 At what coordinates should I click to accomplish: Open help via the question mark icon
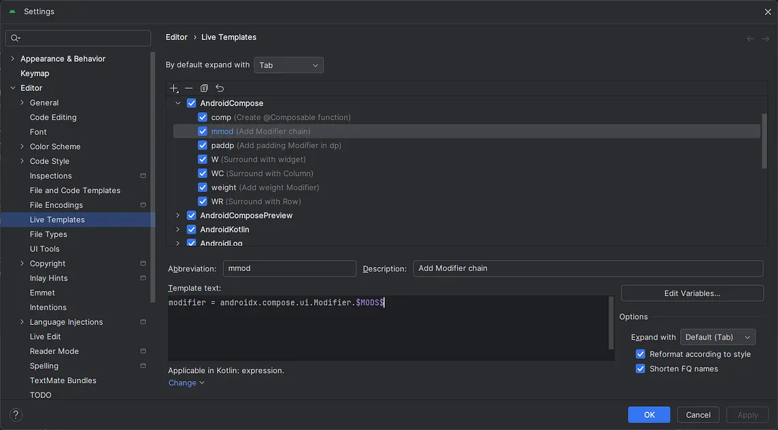pos(15,414)
